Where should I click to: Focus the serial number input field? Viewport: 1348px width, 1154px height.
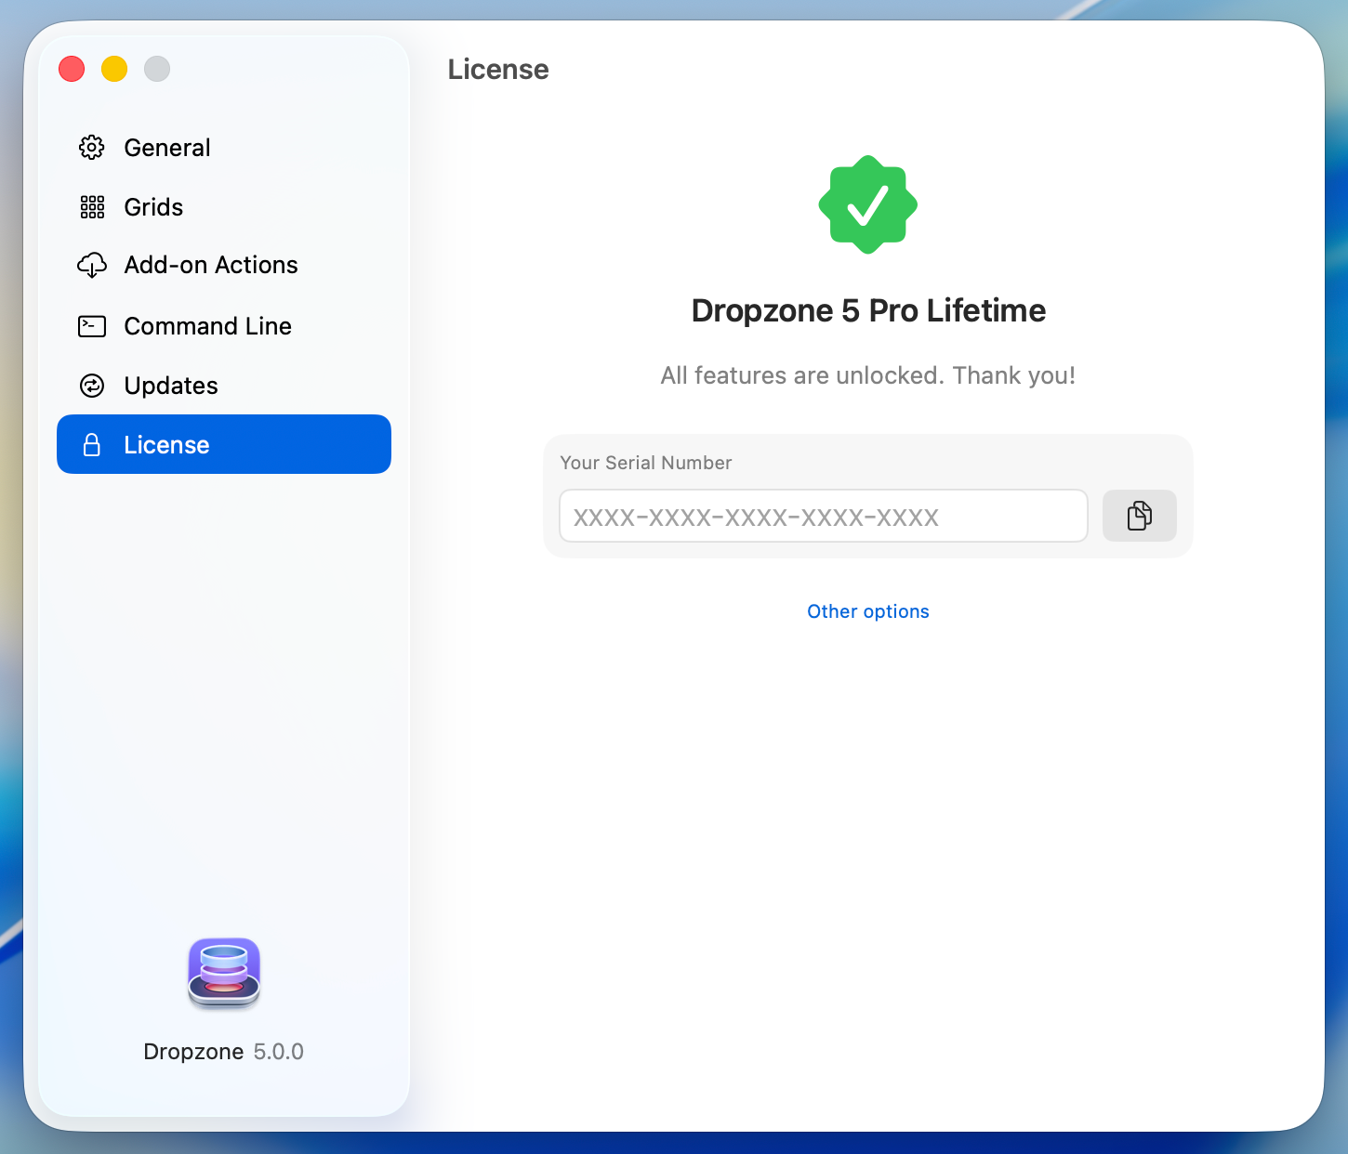point(824,516)
